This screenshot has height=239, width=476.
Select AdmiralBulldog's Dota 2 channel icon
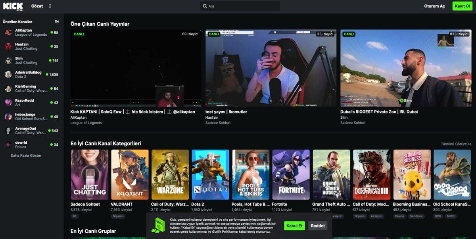[8, 74]
